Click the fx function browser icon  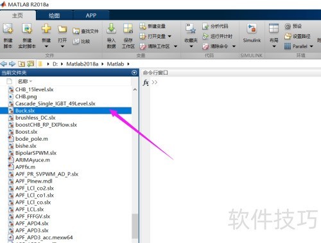[146, 82]
